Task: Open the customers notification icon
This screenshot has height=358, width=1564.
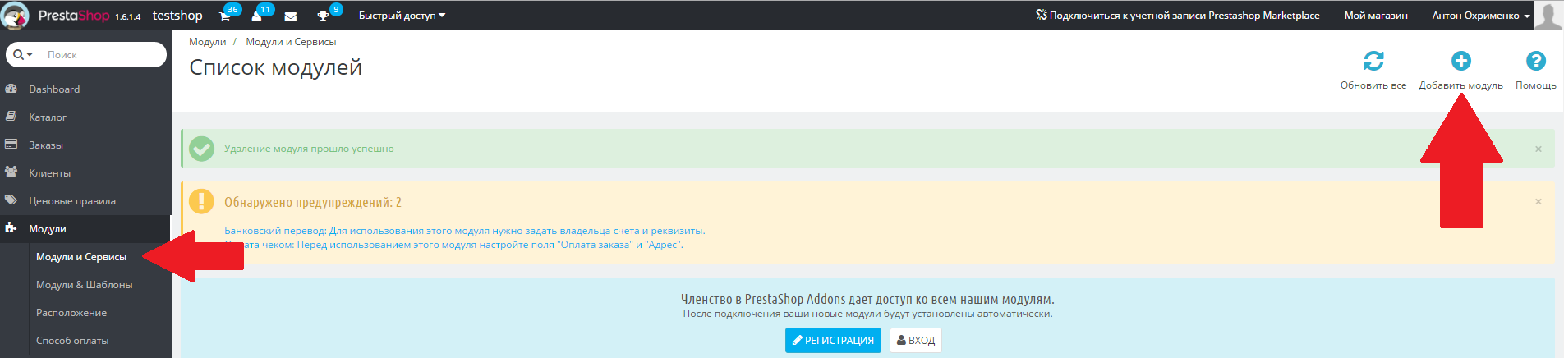Action: pyautogui.click(x=256, y=16)
